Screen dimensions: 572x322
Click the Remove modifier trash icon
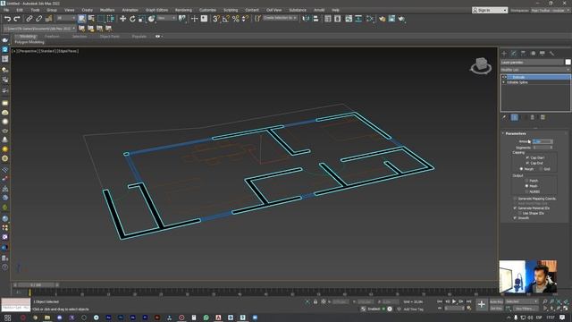click(533, 117)
